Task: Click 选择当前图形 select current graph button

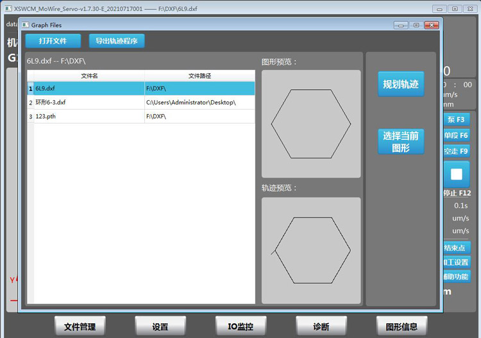Action: click(401, 141)
